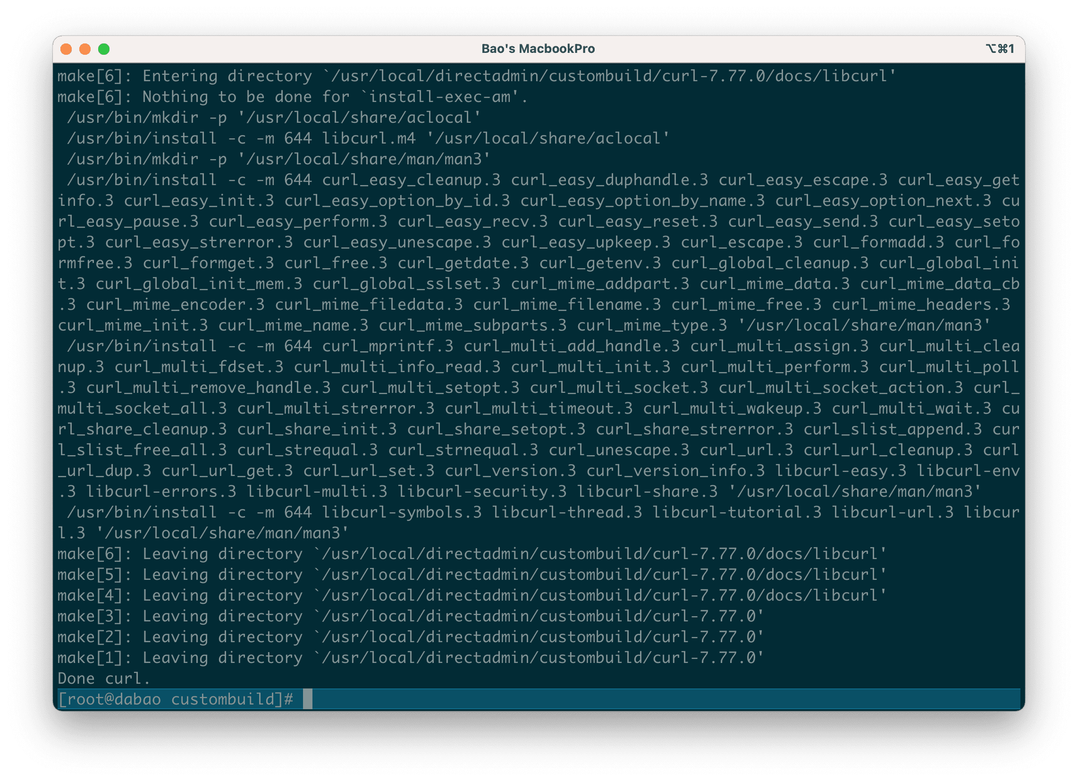Click the "curl_strnequal.3" file name
Image resolution: width=1078 pixels, height=781 pixels.
click(x=463, y=450)
